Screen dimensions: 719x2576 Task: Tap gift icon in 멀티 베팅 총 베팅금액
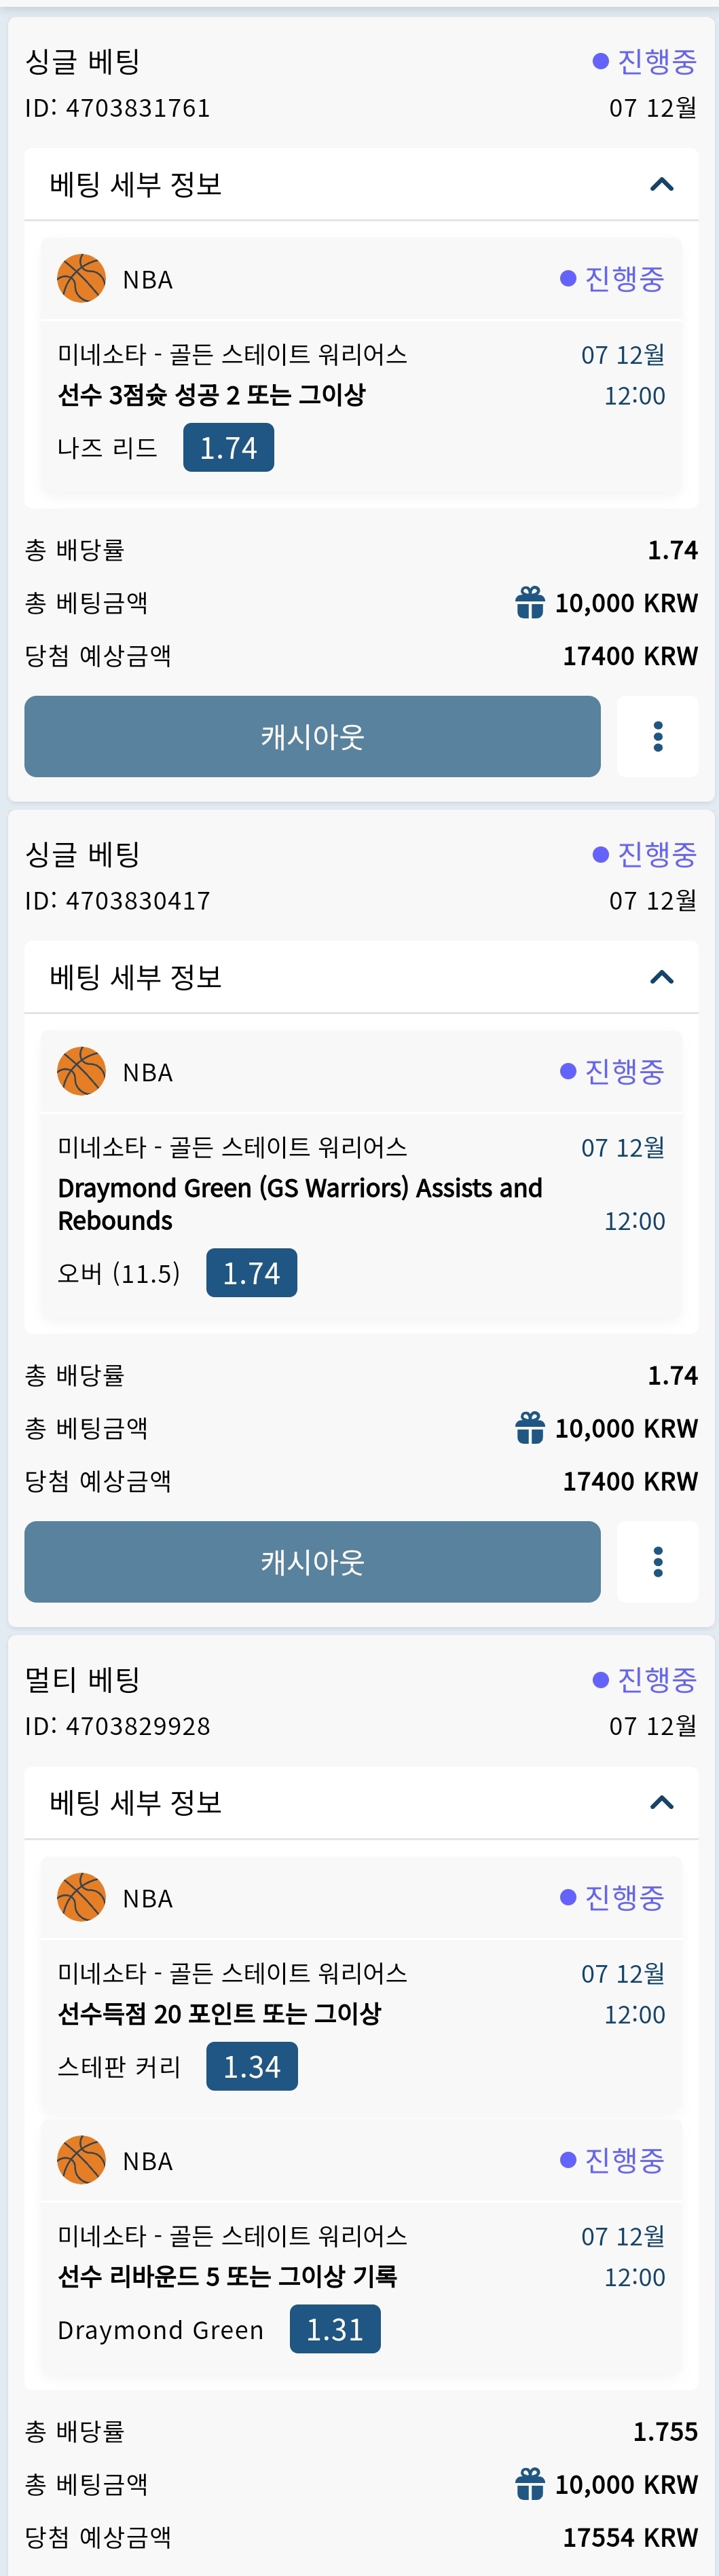coord(530,2483)
